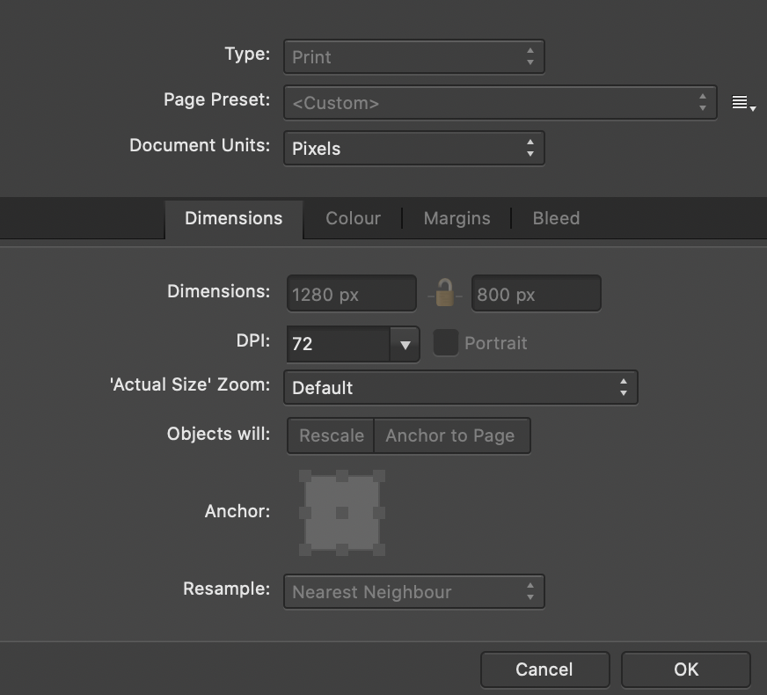
Task: Select the top-centre anchor point
Action: 342,476
